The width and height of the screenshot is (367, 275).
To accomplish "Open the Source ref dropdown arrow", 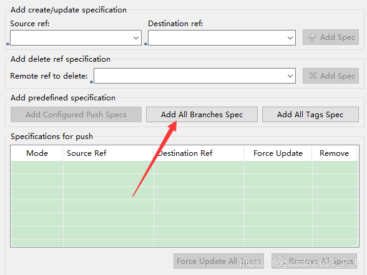I will coord(136,38).
